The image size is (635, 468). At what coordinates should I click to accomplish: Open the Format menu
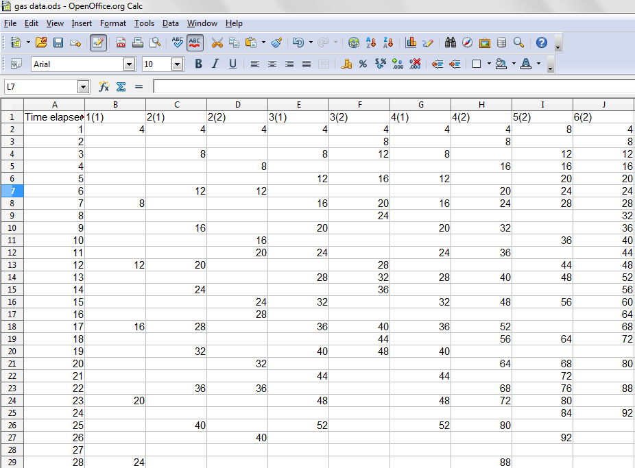[113, 23]
